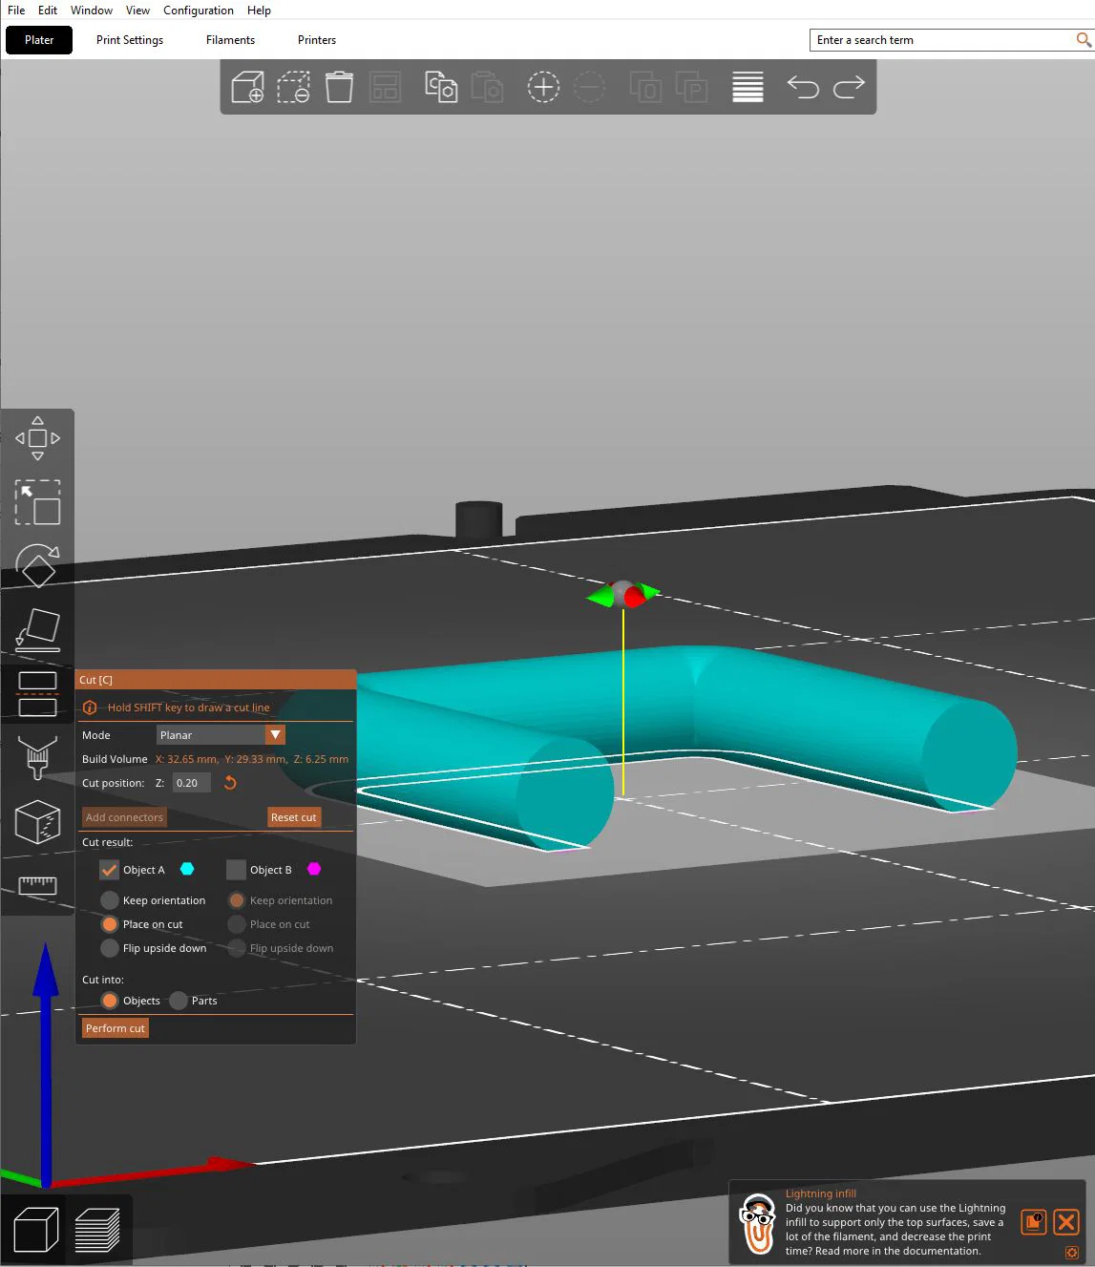The image size is (1095, 1267).
Task: Select Place on cut for Object B
Action: (237, 924)
